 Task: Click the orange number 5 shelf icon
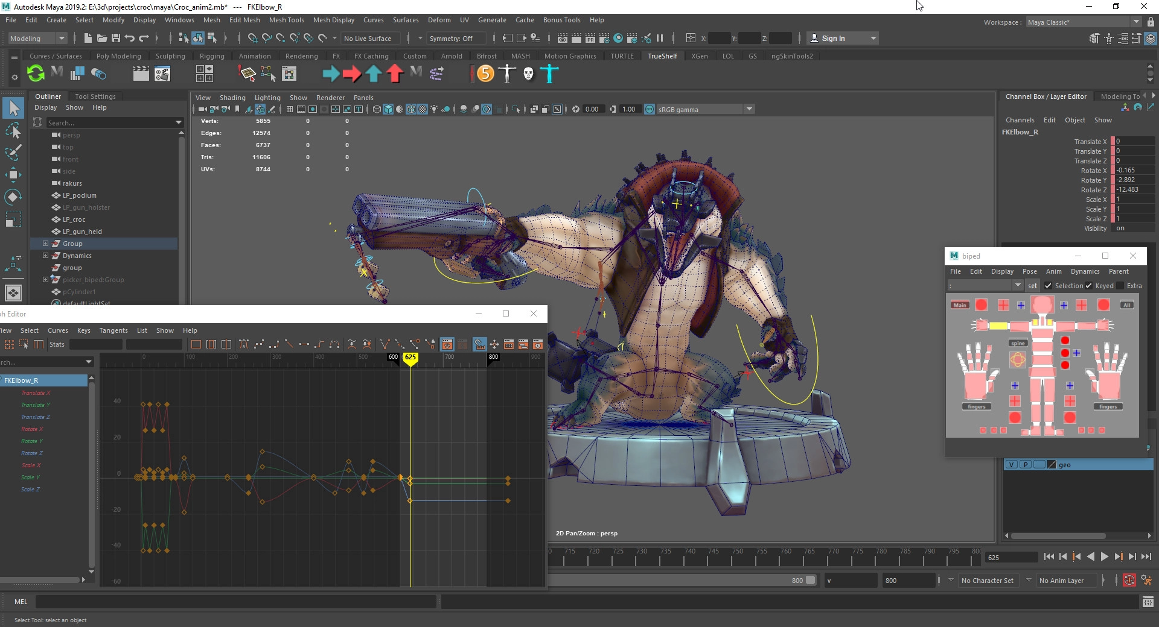point(485,74)
